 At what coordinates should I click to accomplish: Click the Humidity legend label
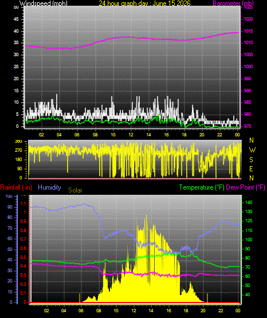click(x=49, y=187)
